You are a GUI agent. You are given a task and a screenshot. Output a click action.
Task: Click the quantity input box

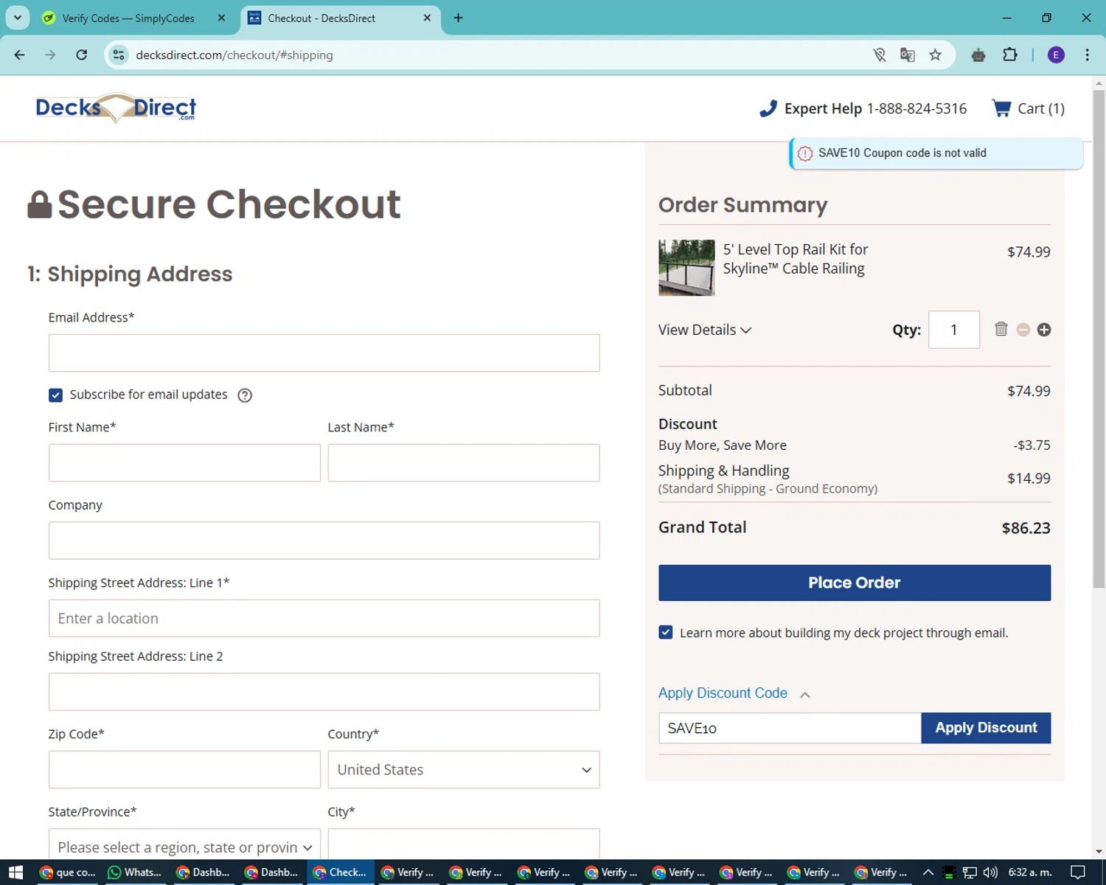point(954,330)
